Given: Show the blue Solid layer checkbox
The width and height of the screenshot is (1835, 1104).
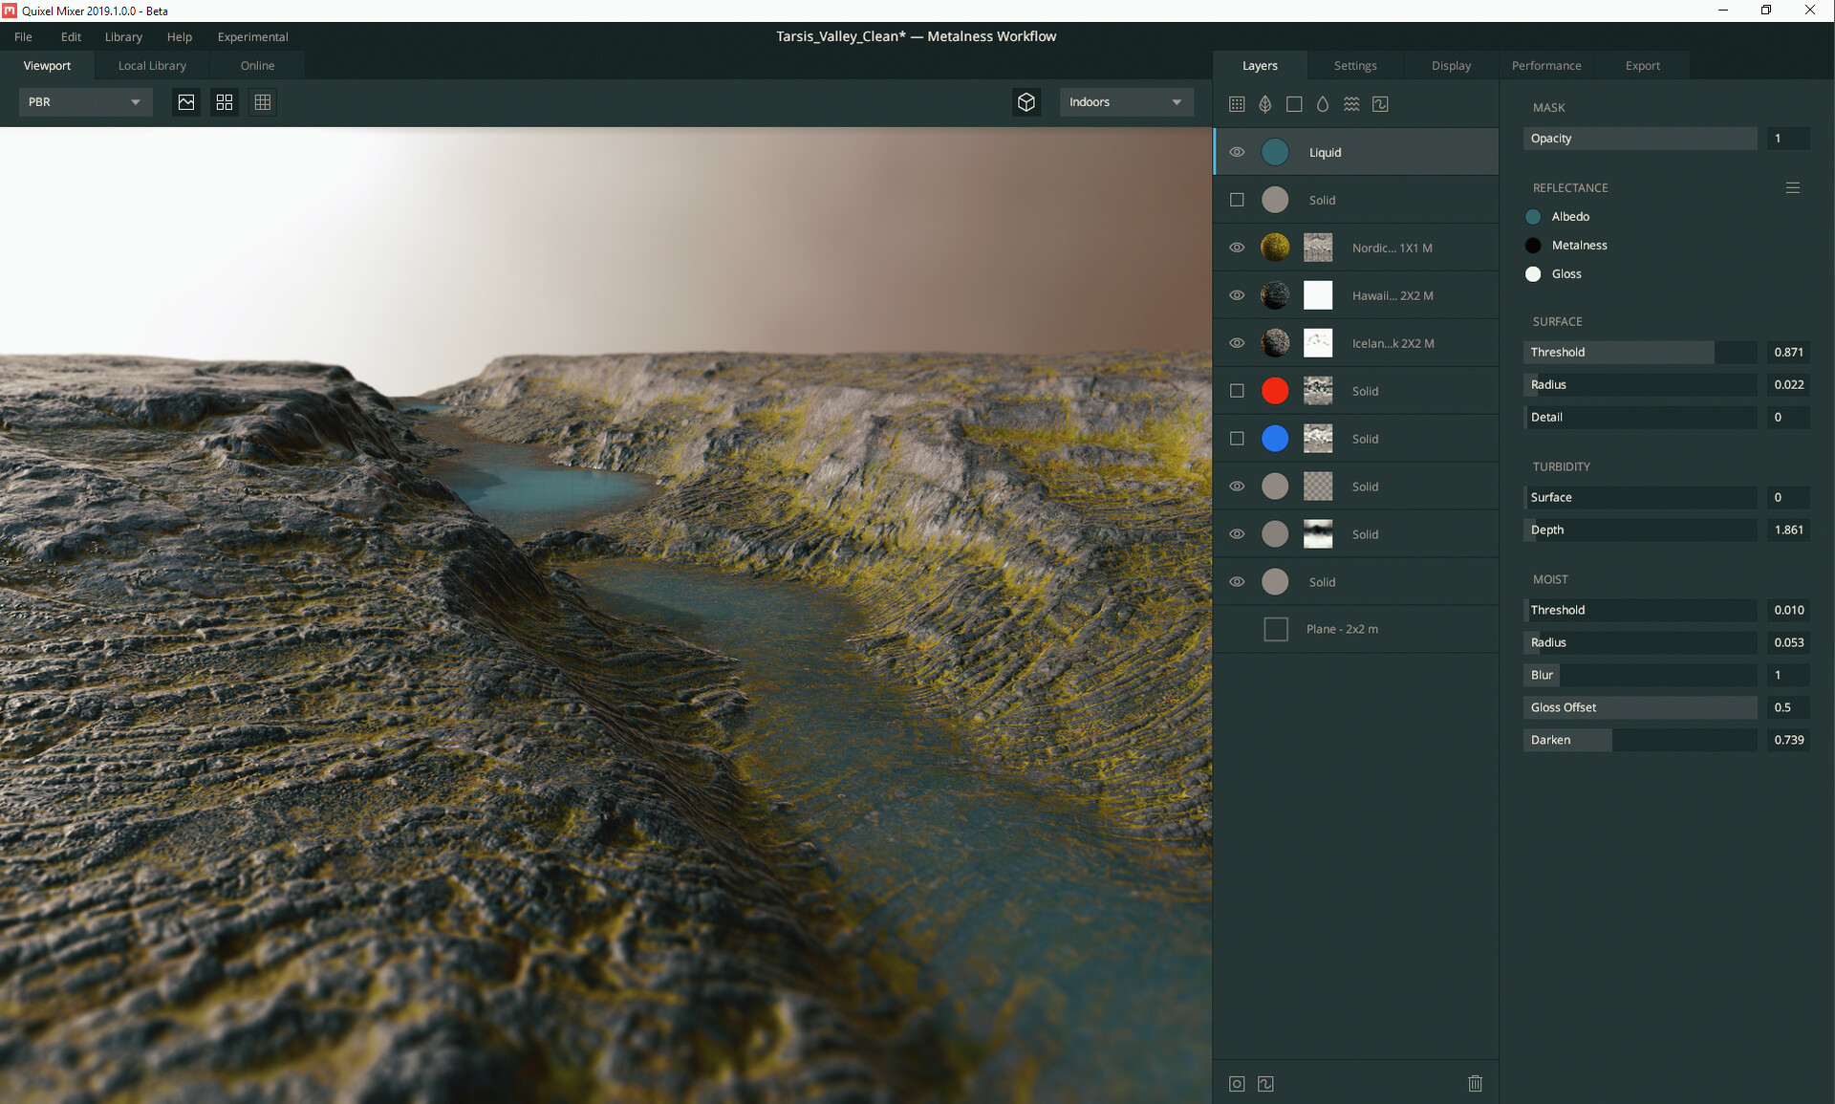Looking at the screenshot, I should coord(1237,439).
